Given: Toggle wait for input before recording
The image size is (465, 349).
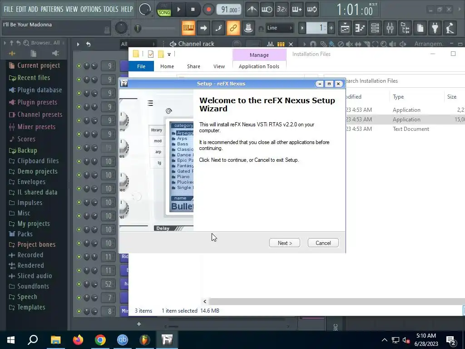Looking at the screenshot, I should coord(267,10).
